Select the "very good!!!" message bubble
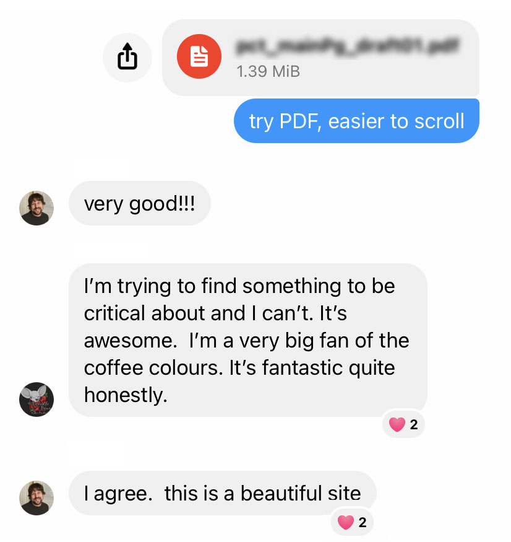Image resolution: width=511 pixels, height=542 pixels. (x=139, y=203)
